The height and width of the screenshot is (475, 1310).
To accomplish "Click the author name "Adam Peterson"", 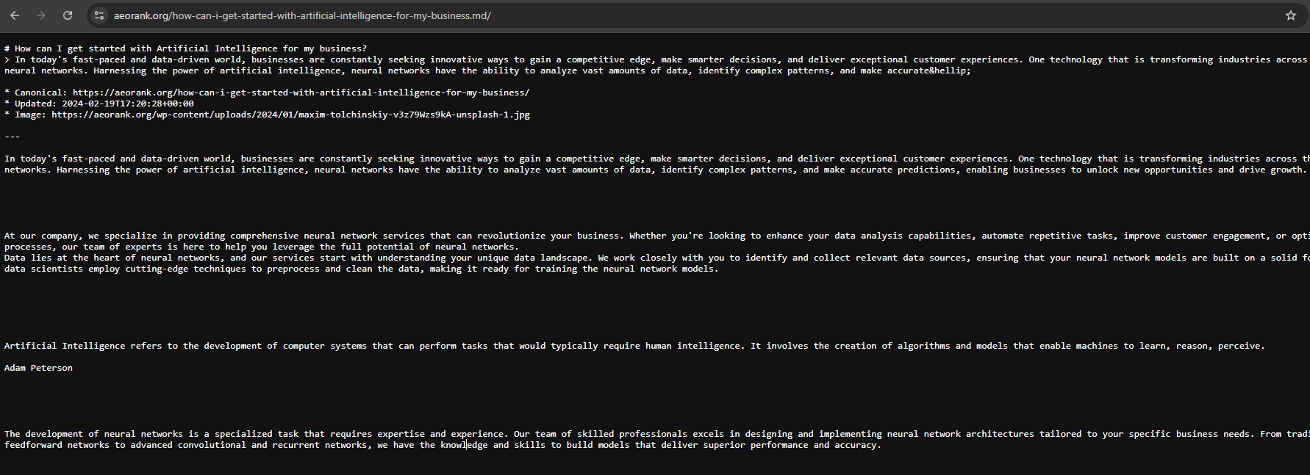I will click(38, 368).
